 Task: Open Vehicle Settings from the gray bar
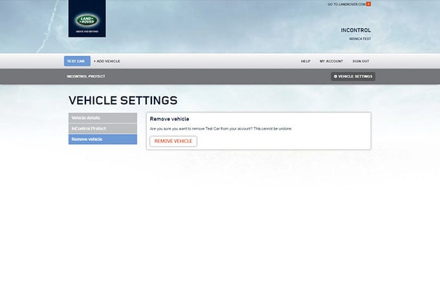coord(353,76)
